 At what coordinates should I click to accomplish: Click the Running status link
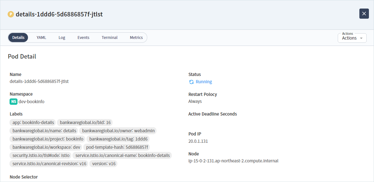tap(204, 82)
